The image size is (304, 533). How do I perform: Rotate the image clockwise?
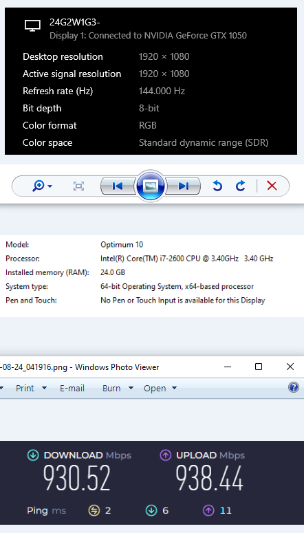(x=241, y=186)
